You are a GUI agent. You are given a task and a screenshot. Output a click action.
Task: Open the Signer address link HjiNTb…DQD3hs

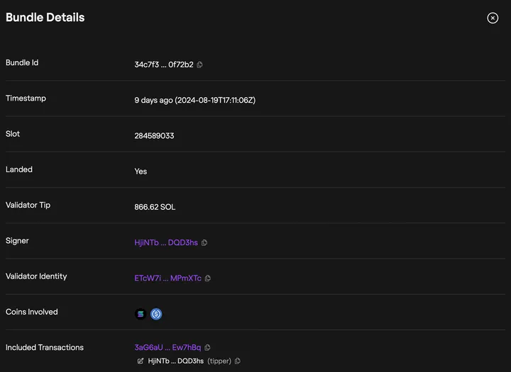(166, 242)
